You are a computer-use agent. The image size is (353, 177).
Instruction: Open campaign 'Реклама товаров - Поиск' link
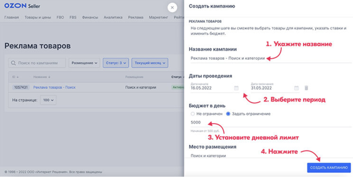coord(54,87)
